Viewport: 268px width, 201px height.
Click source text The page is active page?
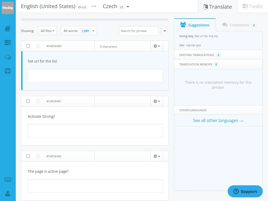[48, 171]
